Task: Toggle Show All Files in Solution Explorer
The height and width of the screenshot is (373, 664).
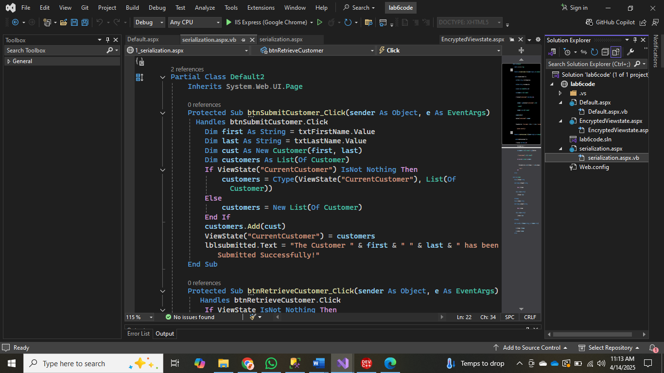Action: pos(616,52)
